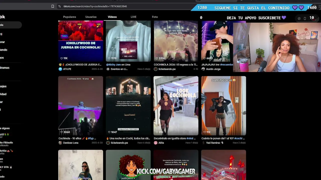
Task: Open the Austin Jorge account name link
Action: 213,69
